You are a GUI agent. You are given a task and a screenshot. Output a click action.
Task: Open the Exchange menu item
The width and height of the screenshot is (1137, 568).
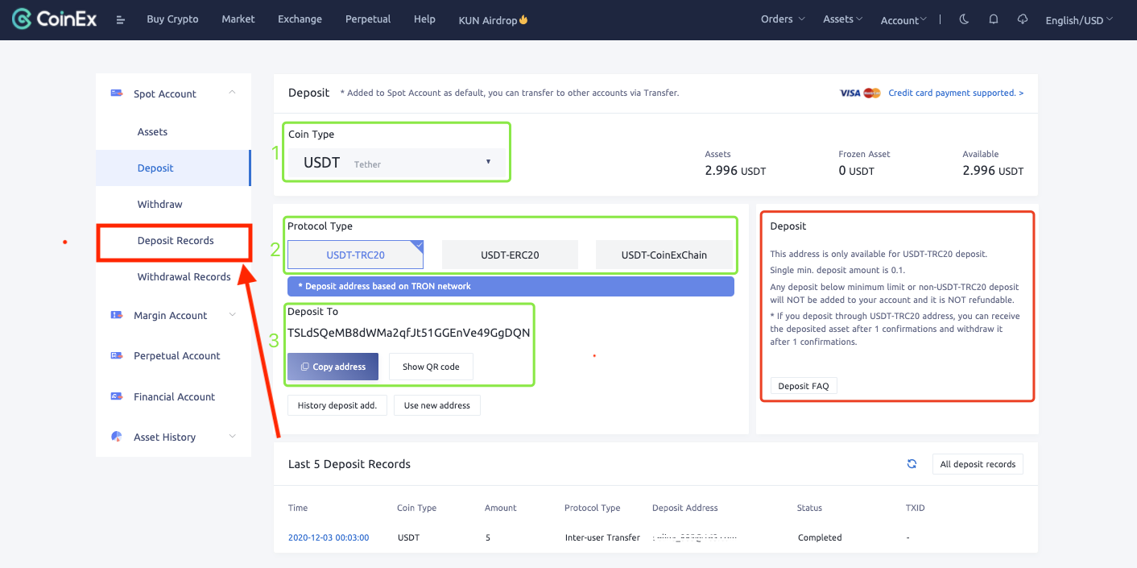[300, 19]
